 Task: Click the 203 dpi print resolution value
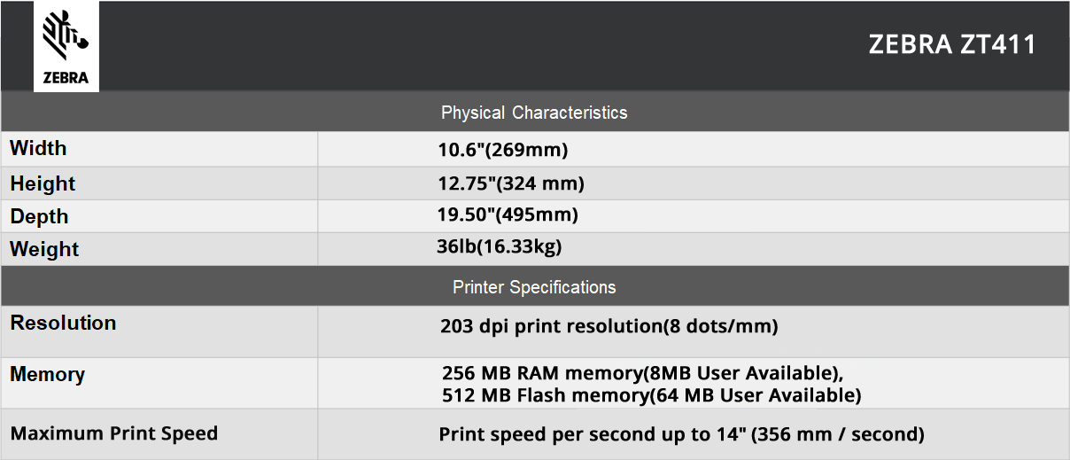tap(609, 326)
